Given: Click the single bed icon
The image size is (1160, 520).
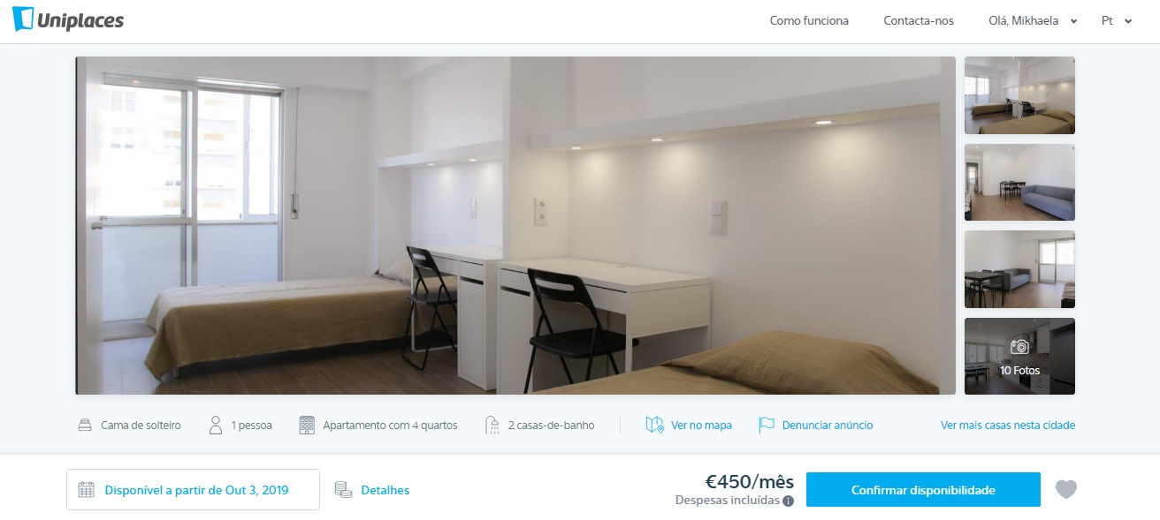Looking at the screenshot, I should (x=85, y=426).
